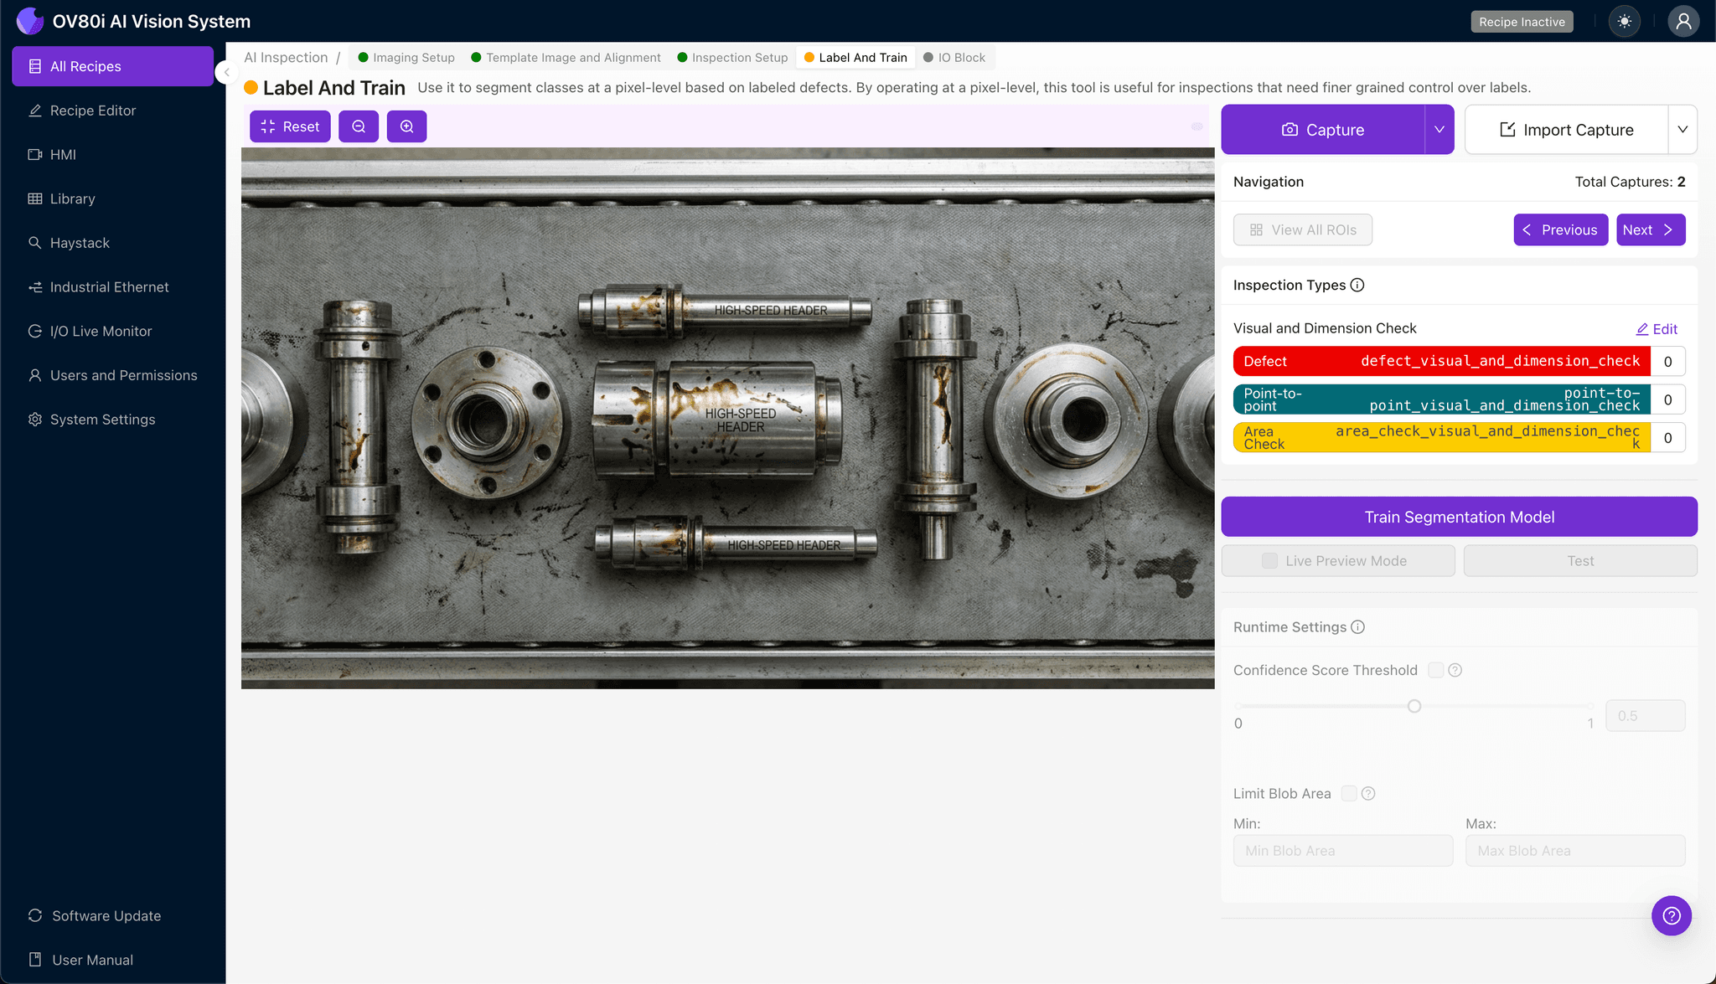Select the Zoom In tool above the image
Viewport: 1716px width, 984px height.
[407, 126]
